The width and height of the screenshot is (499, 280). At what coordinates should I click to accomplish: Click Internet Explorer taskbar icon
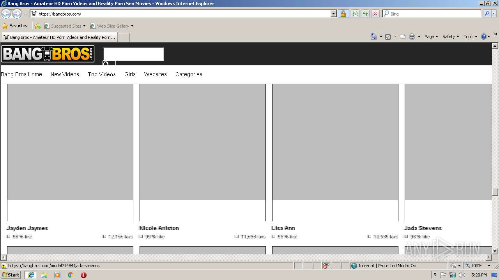tap(31, 275)
